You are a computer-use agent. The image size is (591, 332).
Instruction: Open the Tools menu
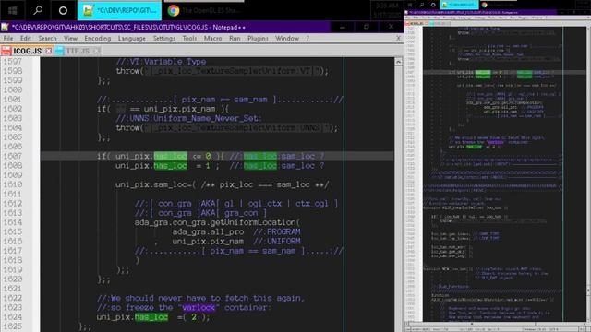click(x=189, y=39)
